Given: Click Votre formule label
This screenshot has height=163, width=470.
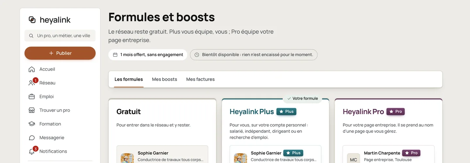Looking at the screenshot, I should point(305,98).
